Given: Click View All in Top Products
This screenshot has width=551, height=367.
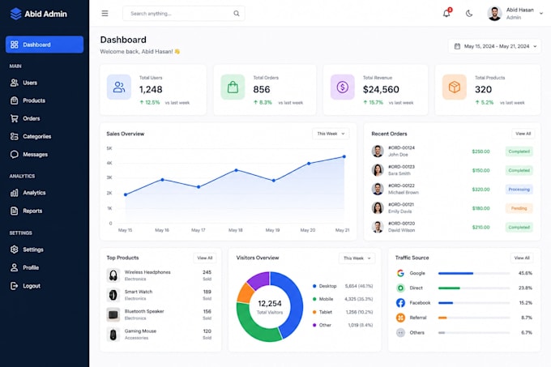Looking at the screenshot, I should point(205,258).
